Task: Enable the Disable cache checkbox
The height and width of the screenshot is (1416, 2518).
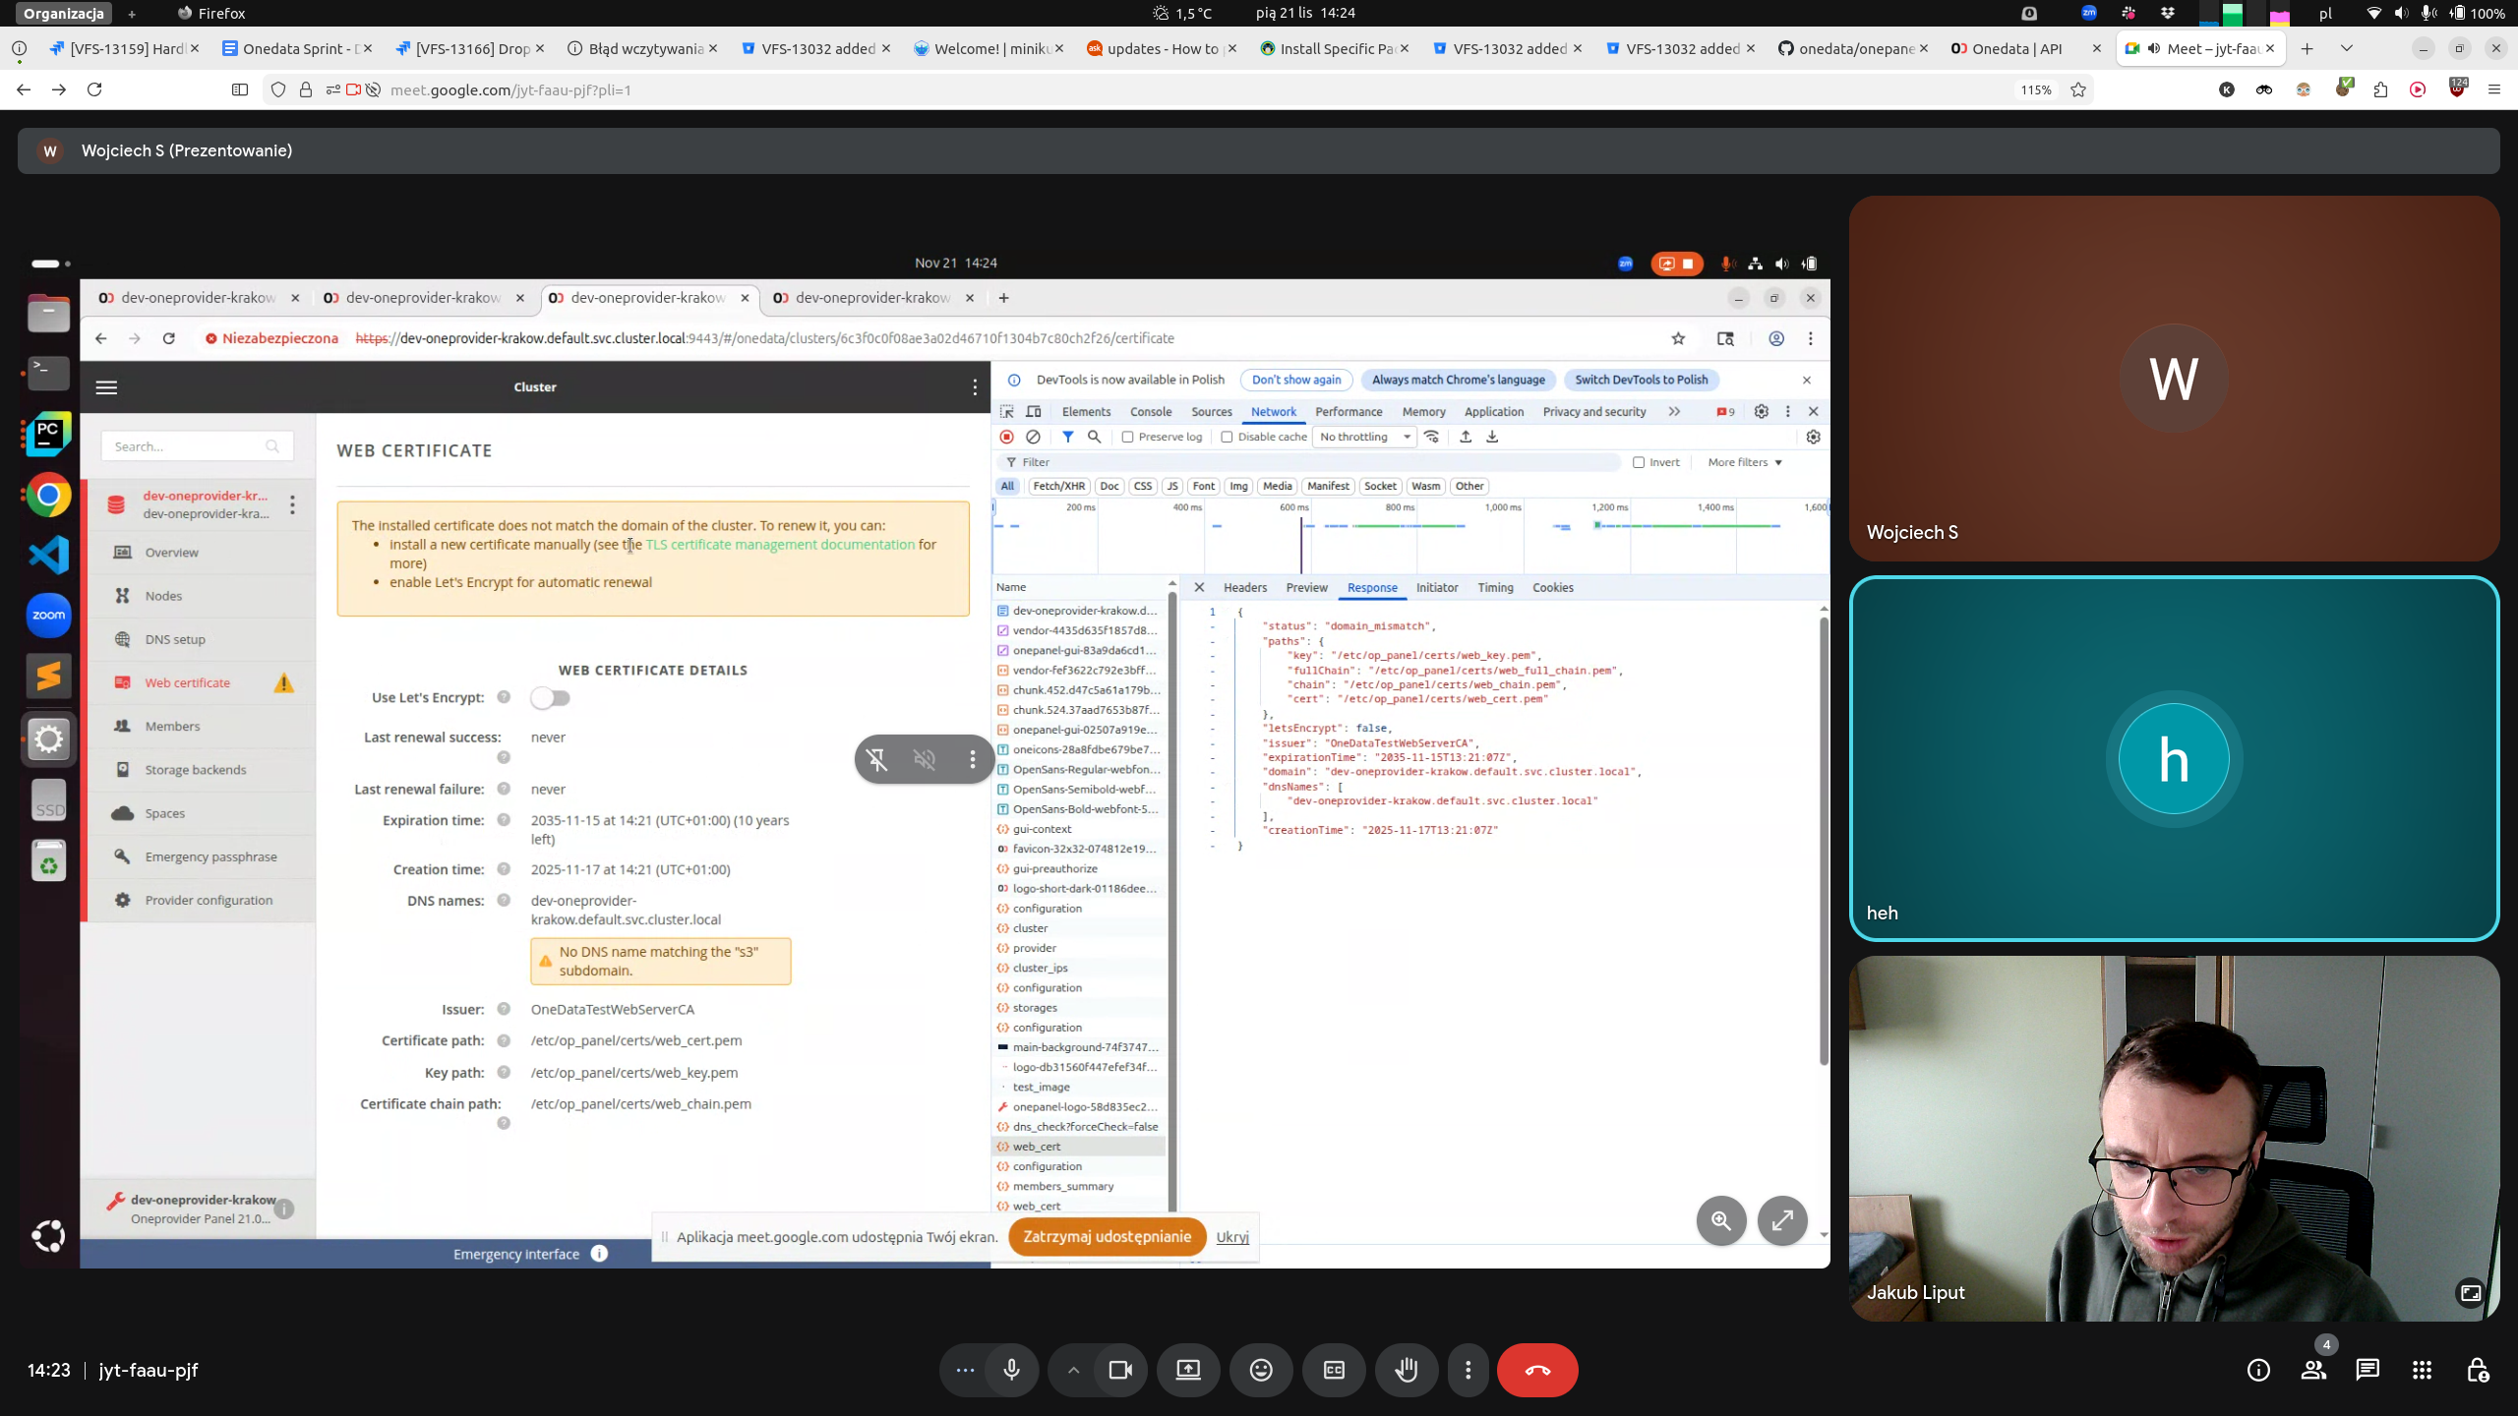Action: point(1227,437)
